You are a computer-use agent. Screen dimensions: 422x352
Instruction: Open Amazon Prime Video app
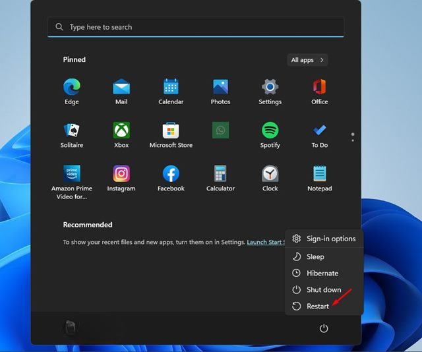pos(72,182)
